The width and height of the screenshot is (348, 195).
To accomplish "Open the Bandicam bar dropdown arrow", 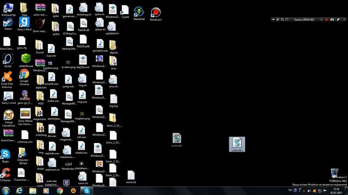I will click(273, 19).
